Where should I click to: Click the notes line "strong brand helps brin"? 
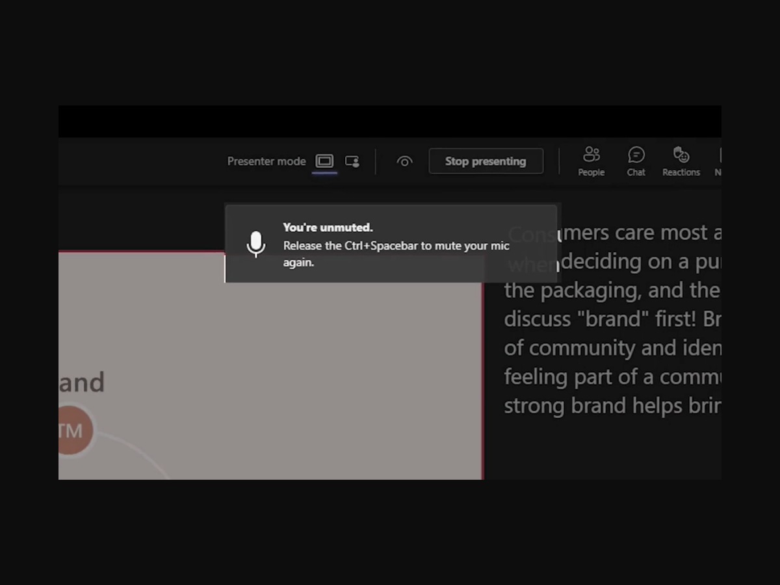(x=612, y=406)
